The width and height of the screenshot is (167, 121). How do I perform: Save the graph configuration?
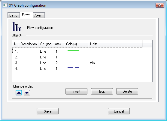tap(48, 111)
